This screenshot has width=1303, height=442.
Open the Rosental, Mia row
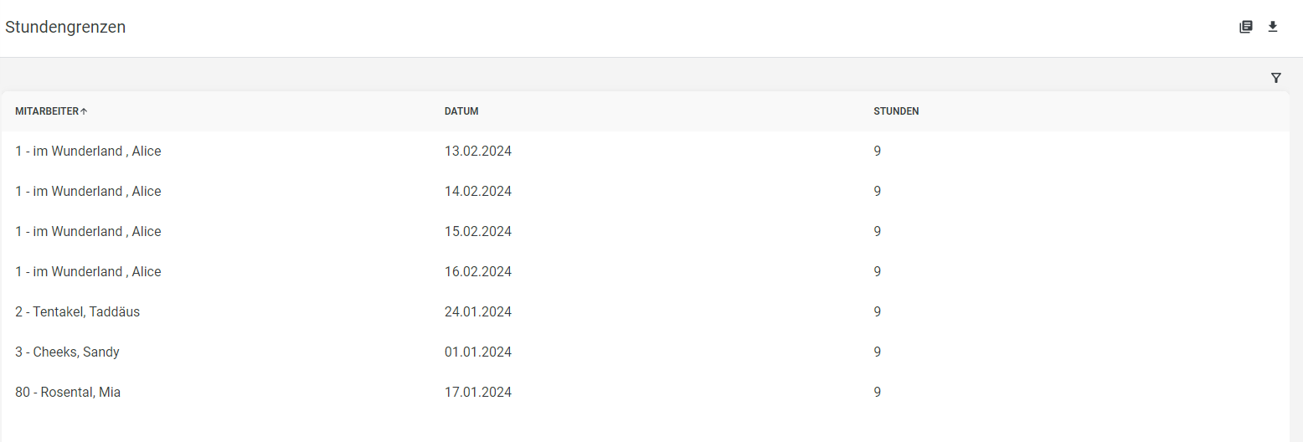tap(645, 393)
